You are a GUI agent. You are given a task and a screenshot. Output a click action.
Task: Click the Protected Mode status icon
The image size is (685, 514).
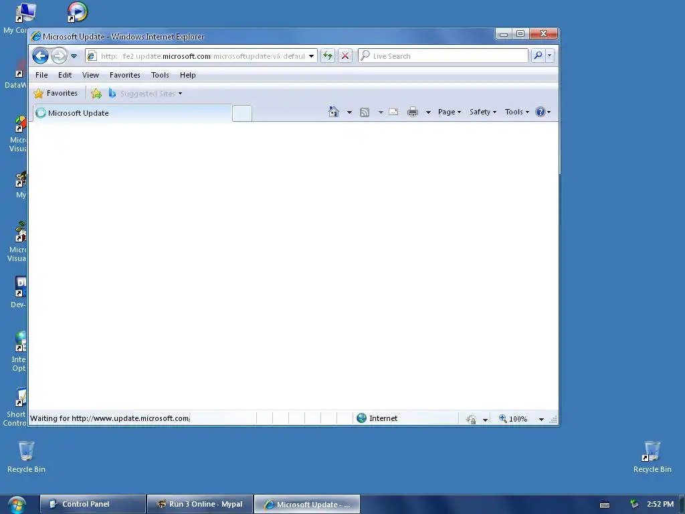[x=471, y=419]
